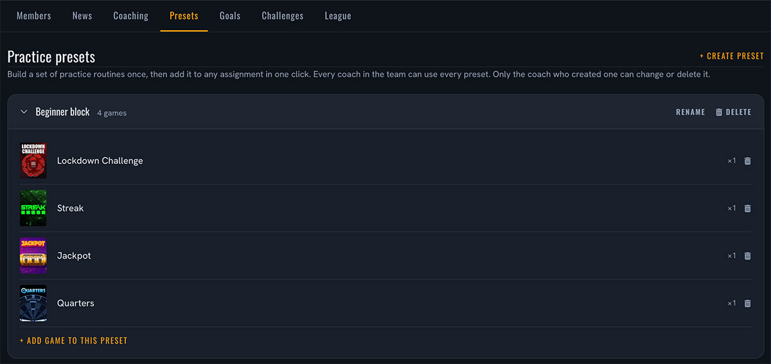Image resolution: width=771 pixels, height=364 pixels.
Task: Click the Create Preset button
Action: (x=732, y=56)
